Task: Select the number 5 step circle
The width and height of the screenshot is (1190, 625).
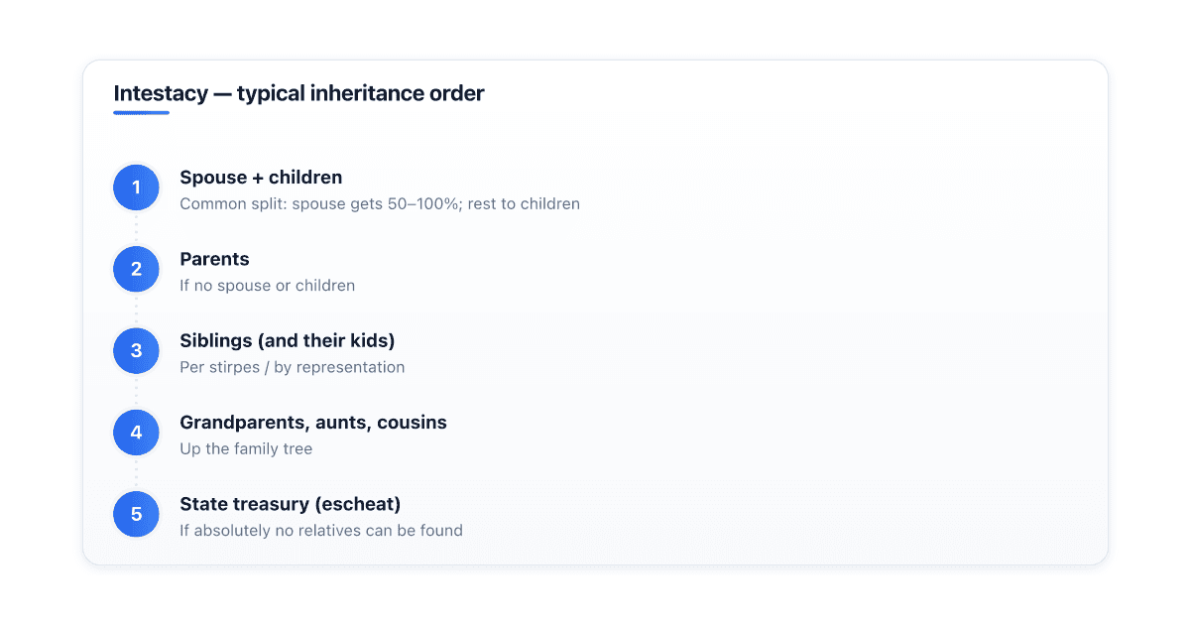Action: 136,514
